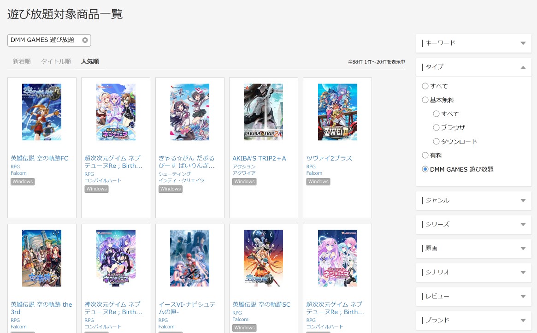Open ぎゃる☆がん だぶるぴーす cover image
The image size is (537, 333).
(x=190, y=112)
